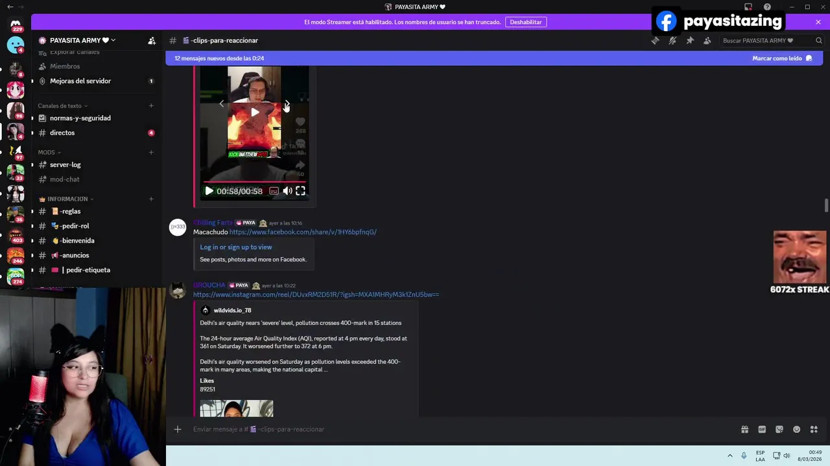Screen dimensions: 830x466
Task: Open the facebook.com share link
Action: 303,232
